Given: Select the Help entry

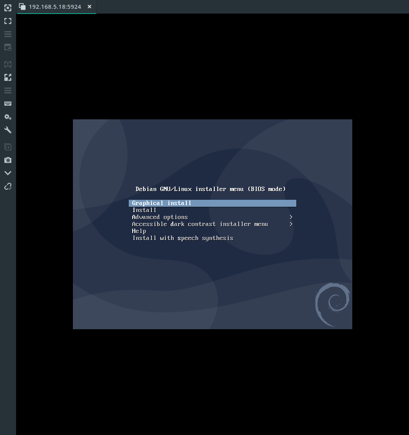Looking at the screenshot, I should (x=139, y=231).
